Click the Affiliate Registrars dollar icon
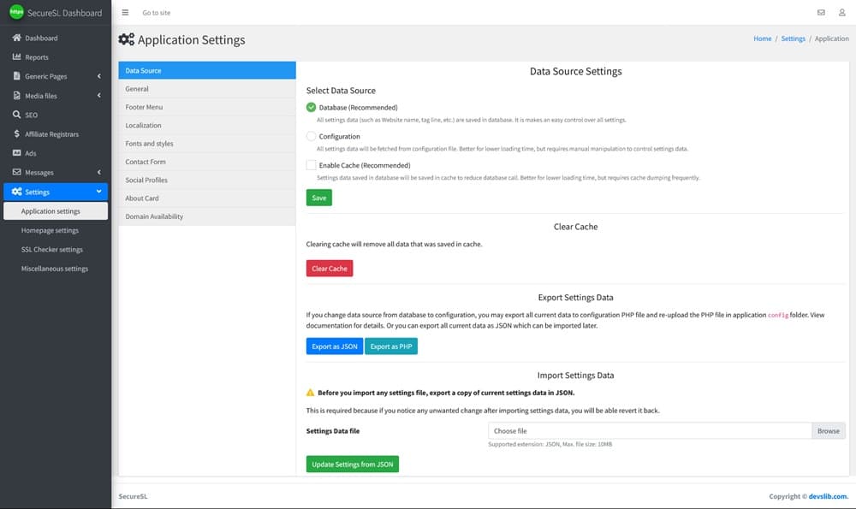Image resolution: width=856 pixels, height=509 pixels. pyautogui.click(x=16, y=134)
